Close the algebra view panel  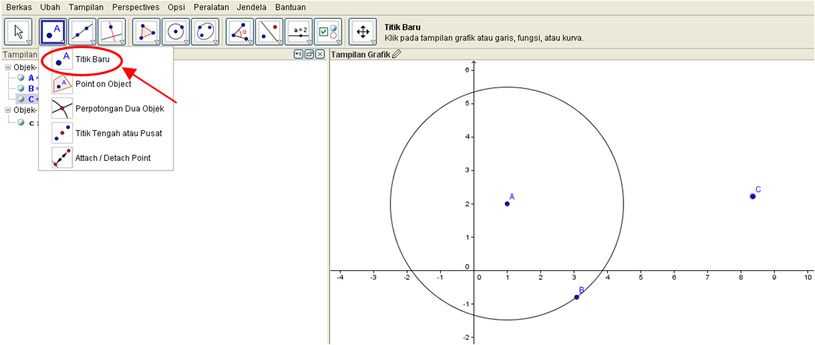pos(320,54)
